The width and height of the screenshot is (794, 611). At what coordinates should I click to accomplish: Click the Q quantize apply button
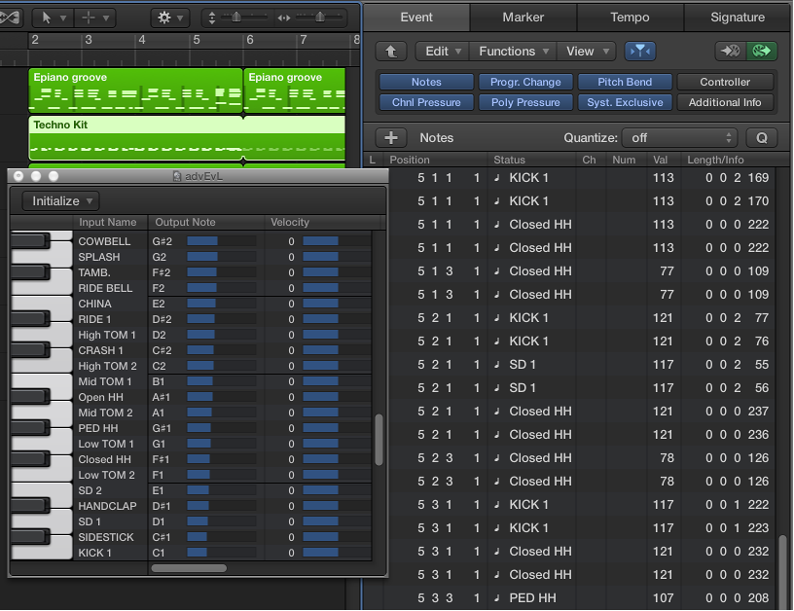tap(762, 137)
